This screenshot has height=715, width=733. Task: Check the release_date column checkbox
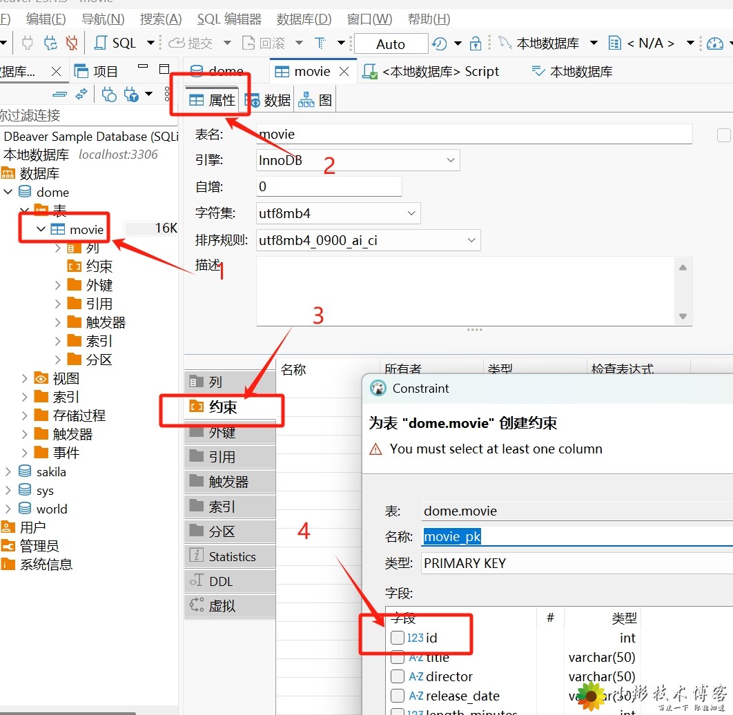398,696
